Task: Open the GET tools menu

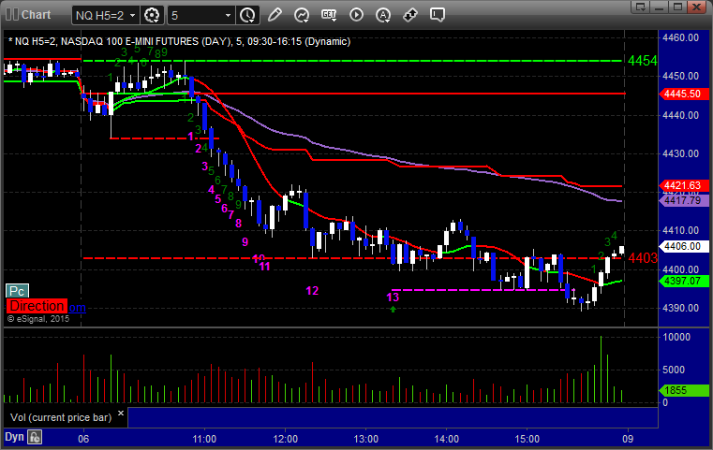Action: pos(329,15)
